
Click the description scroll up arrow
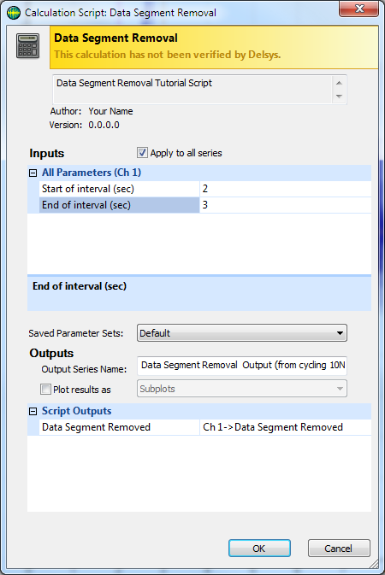coord(339,83)
